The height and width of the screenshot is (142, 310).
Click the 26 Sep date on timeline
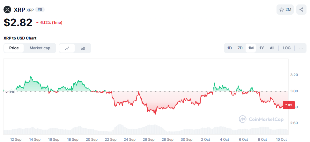click(x=149, y=139)
